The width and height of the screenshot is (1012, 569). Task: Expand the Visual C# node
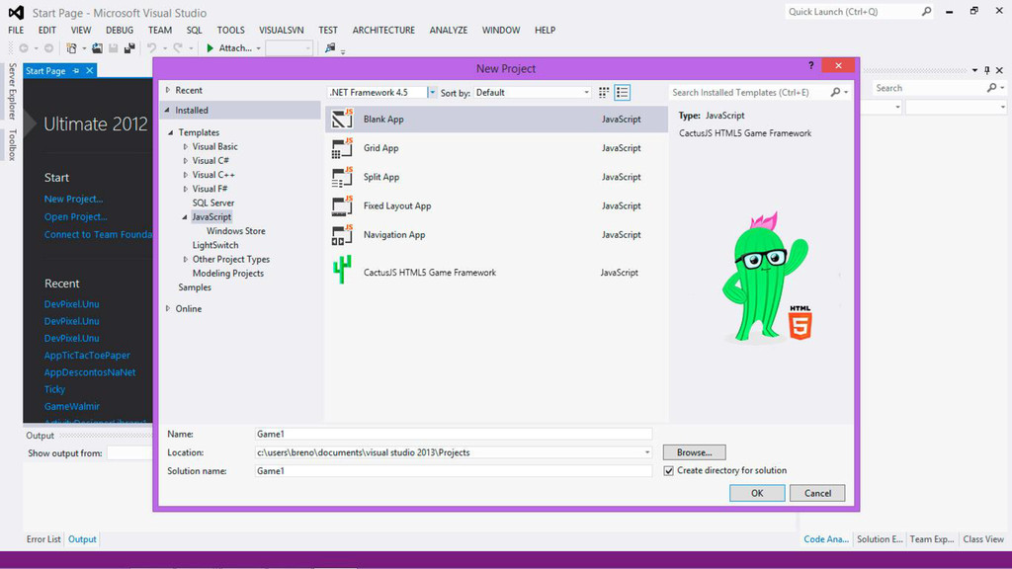point(185,161)
